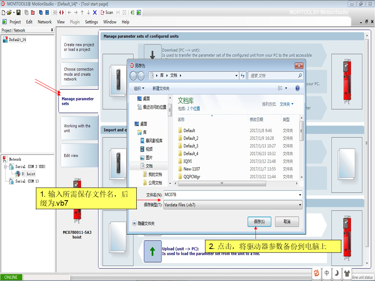The height and width of the screenshot is (281, 375).
Task: Click the blue X delete icon
Action: point(95,12)
